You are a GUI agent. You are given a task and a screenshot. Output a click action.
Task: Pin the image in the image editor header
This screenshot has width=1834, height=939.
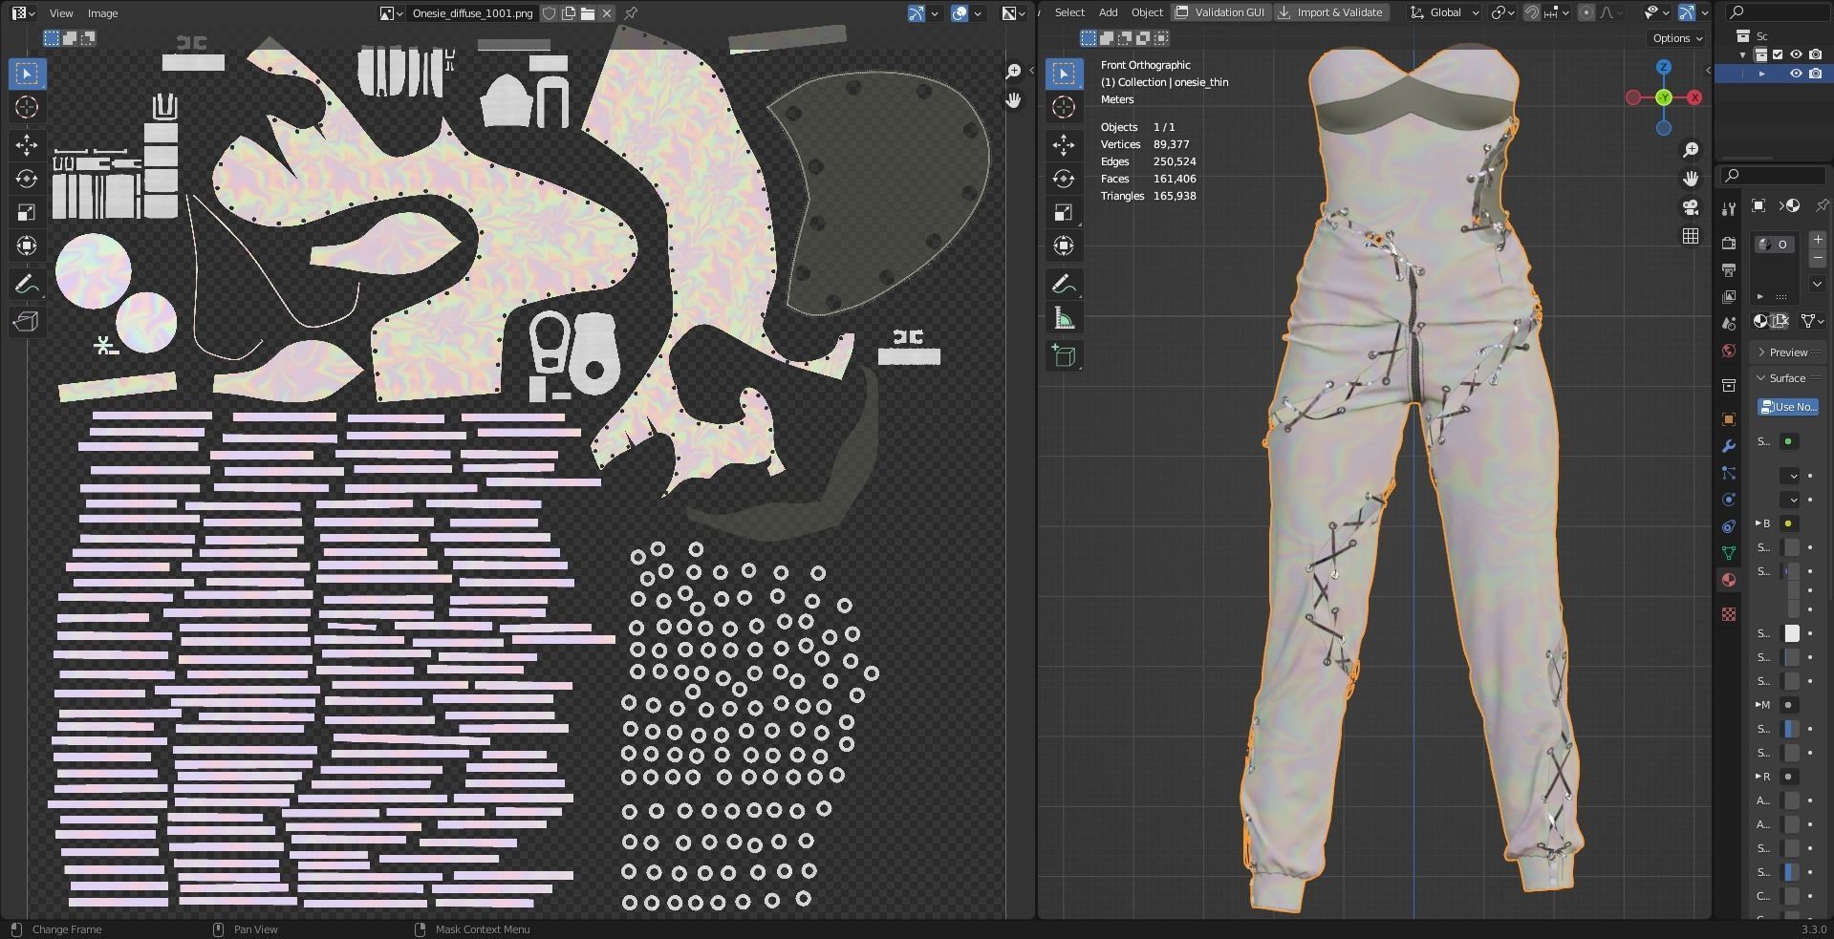pyautogui.click(x=631, y=13)
